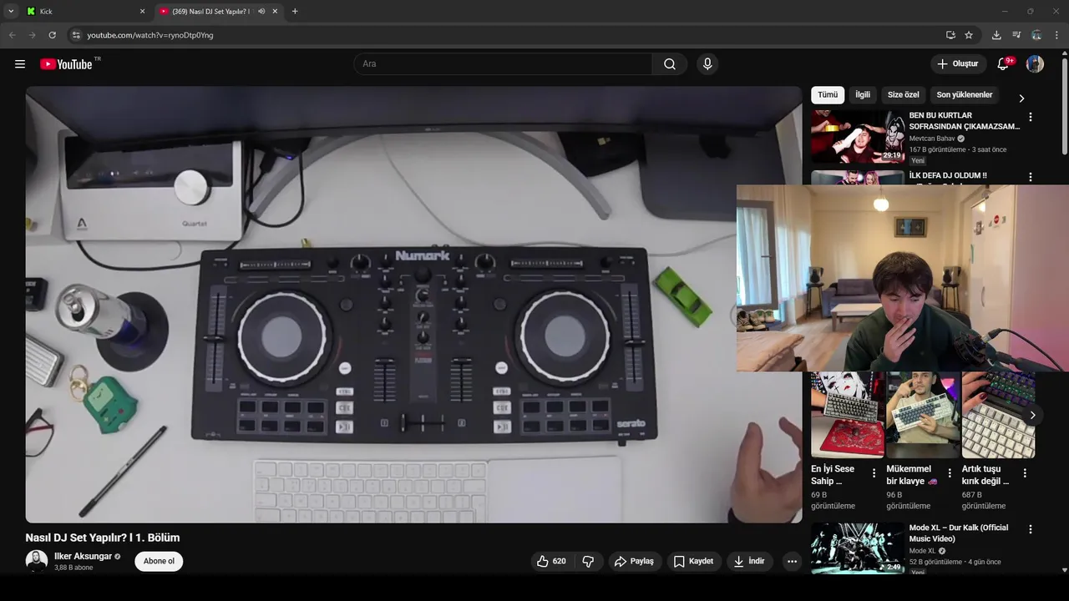The image size is (1069, 601).
Task: Subscribe with the Abone ol button
Action: 159,561
